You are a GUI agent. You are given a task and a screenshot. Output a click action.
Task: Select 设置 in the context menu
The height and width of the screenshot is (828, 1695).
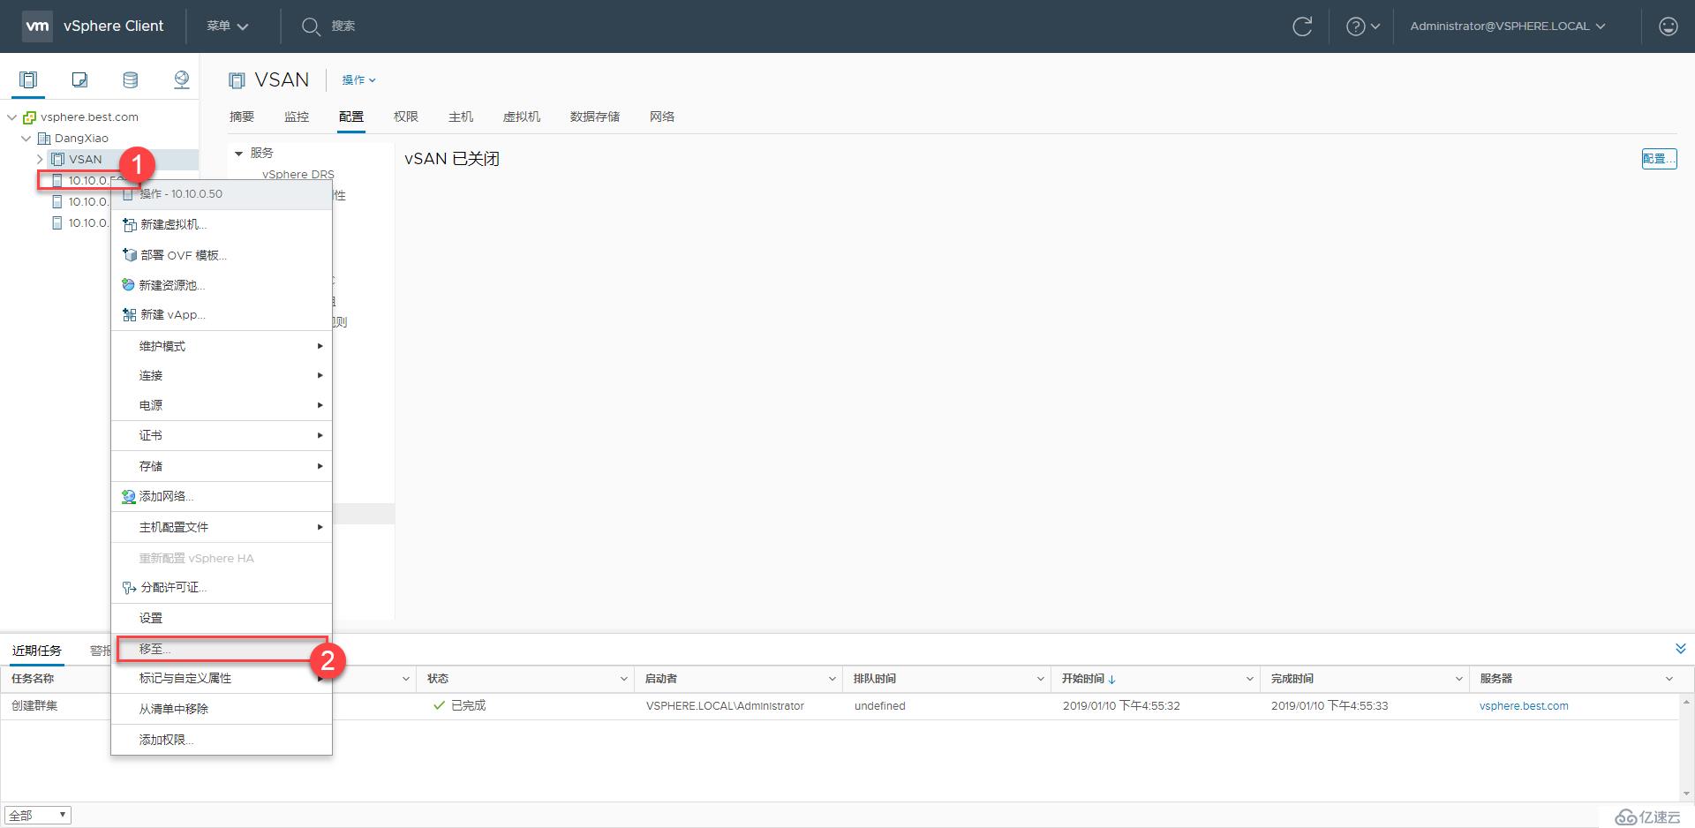click(222, 618)
